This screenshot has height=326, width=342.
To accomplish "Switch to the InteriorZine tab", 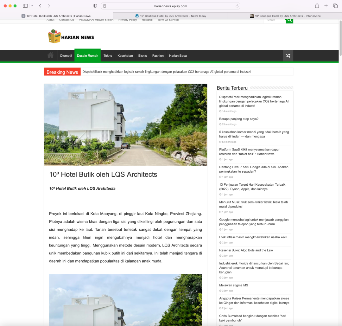I will coord(285,16).
